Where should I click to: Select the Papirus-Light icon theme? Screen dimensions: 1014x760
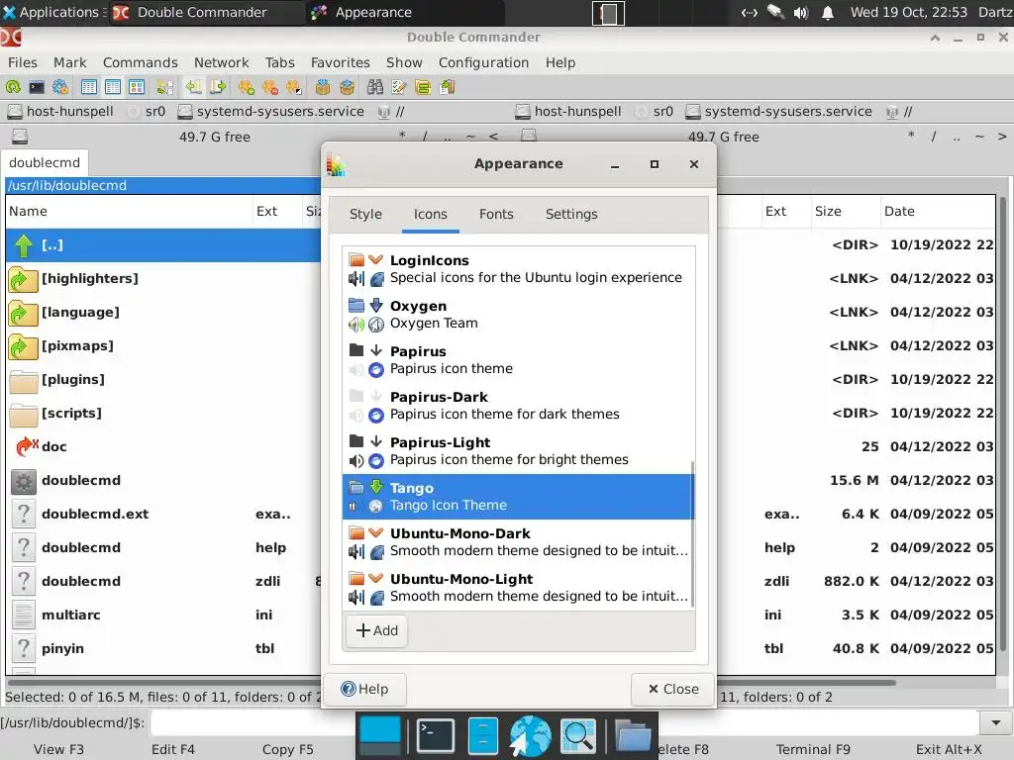click(x=517, y=451)
